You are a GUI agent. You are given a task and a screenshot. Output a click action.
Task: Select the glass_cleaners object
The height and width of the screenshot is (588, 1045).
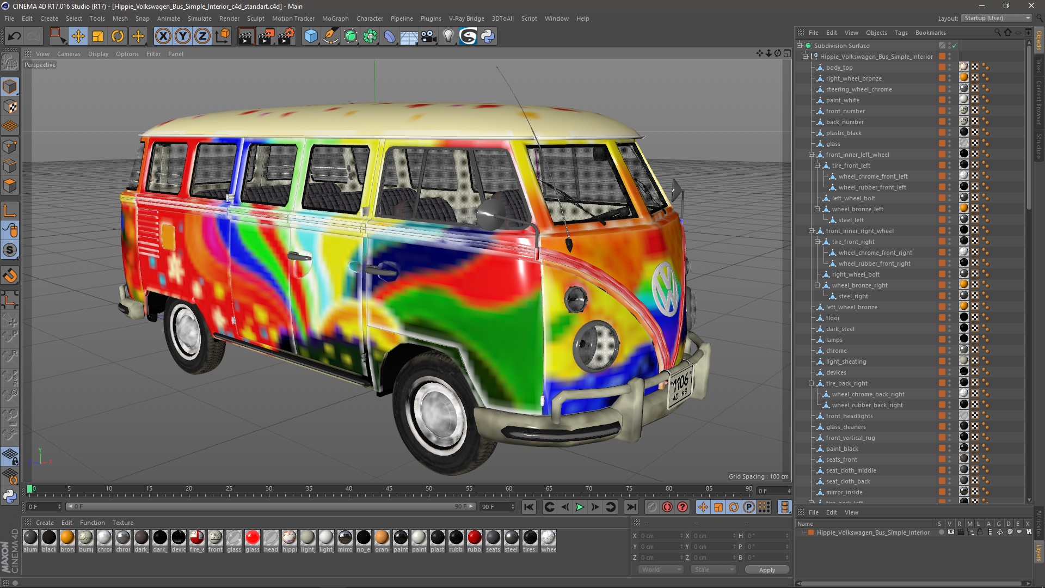846,427
